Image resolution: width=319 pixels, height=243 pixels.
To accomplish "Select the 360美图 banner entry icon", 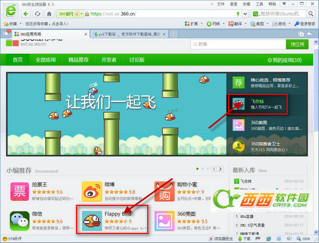I will (x=238, y=125).
